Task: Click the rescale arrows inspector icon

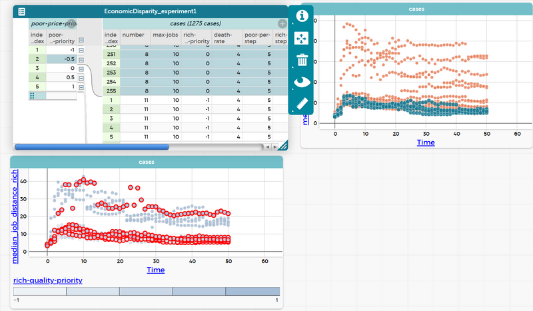Action: [302, 38]
